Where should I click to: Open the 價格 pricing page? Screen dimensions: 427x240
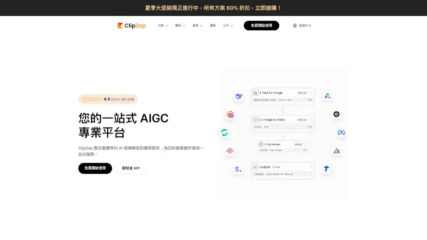pos(213,26)
